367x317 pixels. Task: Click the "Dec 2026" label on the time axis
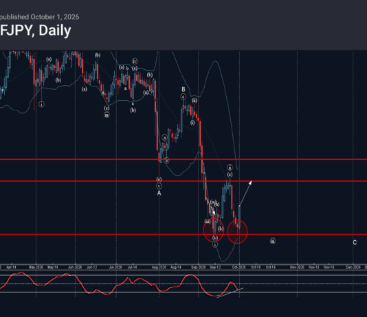(353, 267)
